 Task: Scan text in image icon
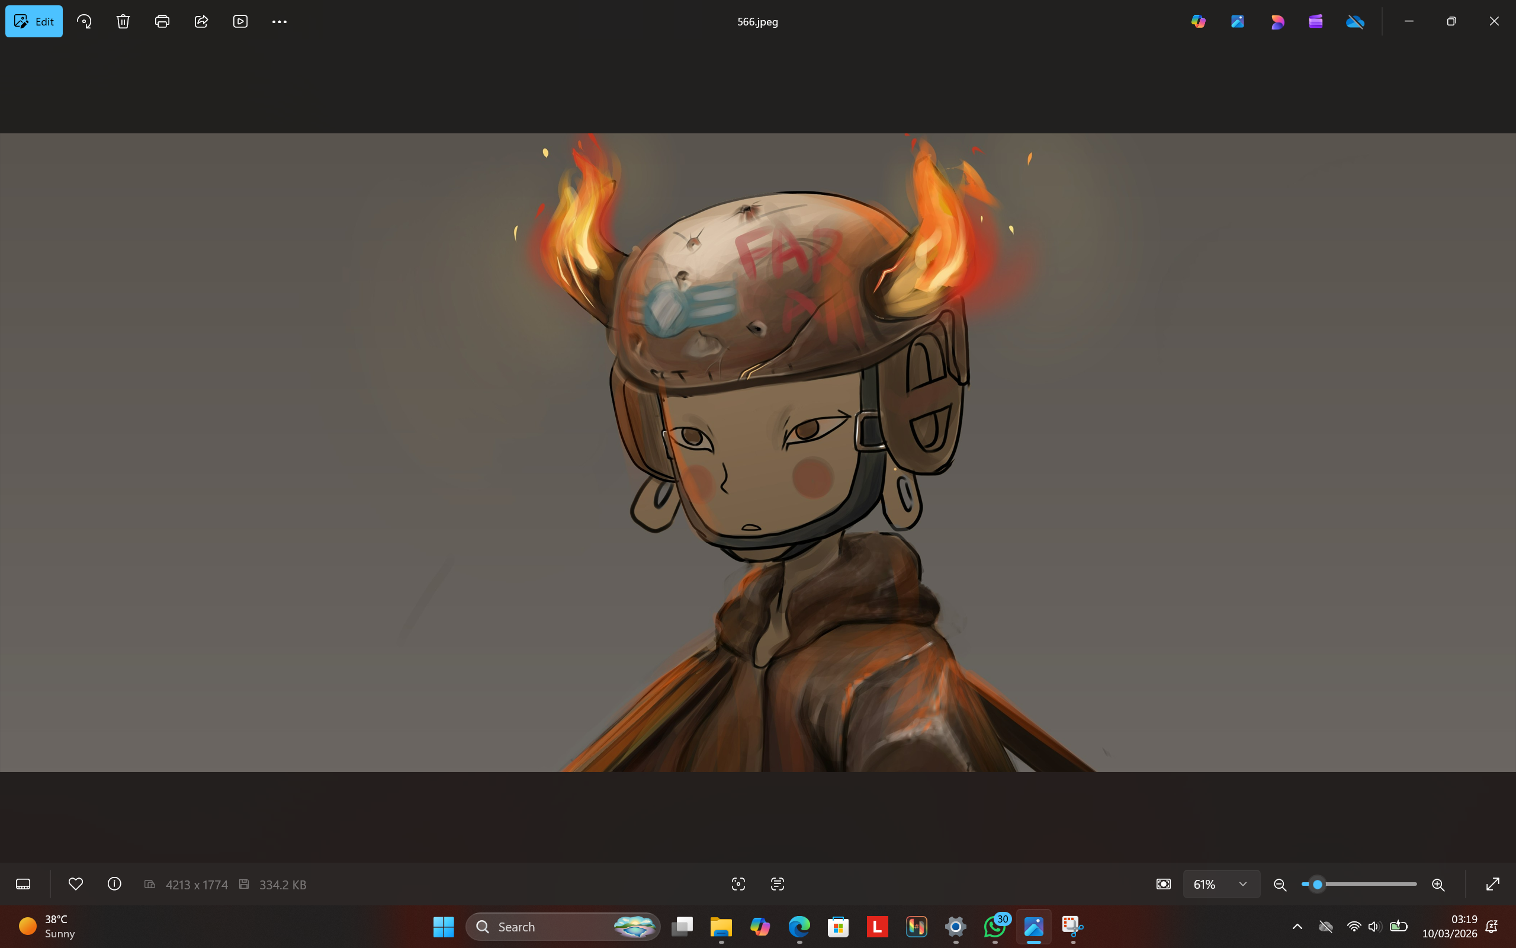(x=778, y=884)
